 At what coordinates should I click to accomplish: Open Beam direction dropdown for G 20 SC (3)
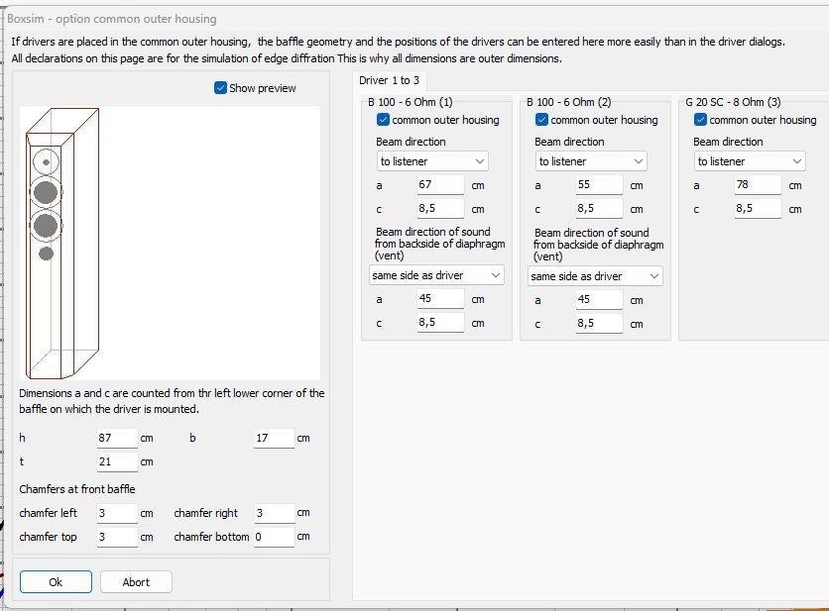(x=750, y=161)
